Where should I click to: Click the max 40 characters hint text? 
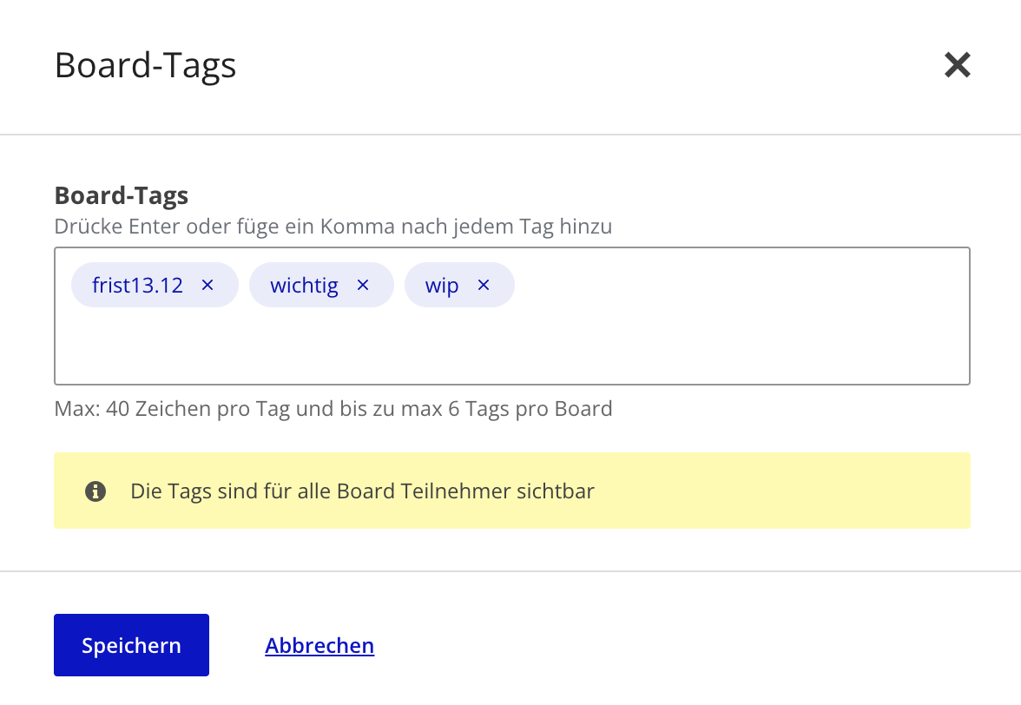coord(333,408)
